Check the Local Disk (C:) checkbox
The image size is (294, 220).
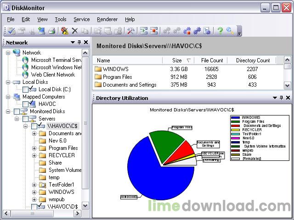[x=26, y=89]
